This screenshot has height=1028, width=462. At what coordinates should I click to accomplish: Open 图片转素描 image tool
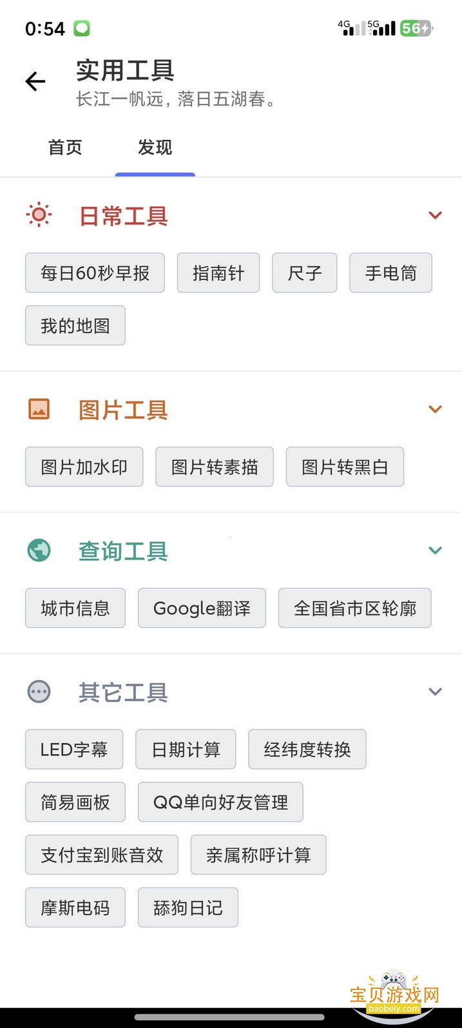215,467
